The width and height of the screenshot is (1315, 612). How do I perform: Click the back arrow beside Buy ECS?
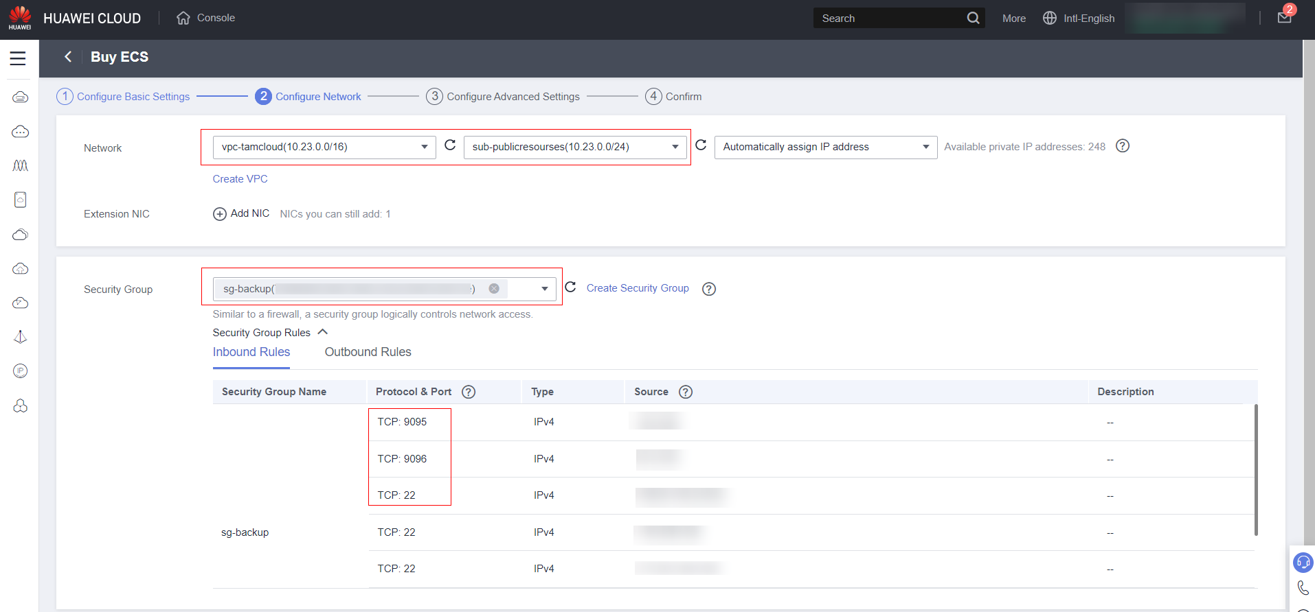point(68,57)
